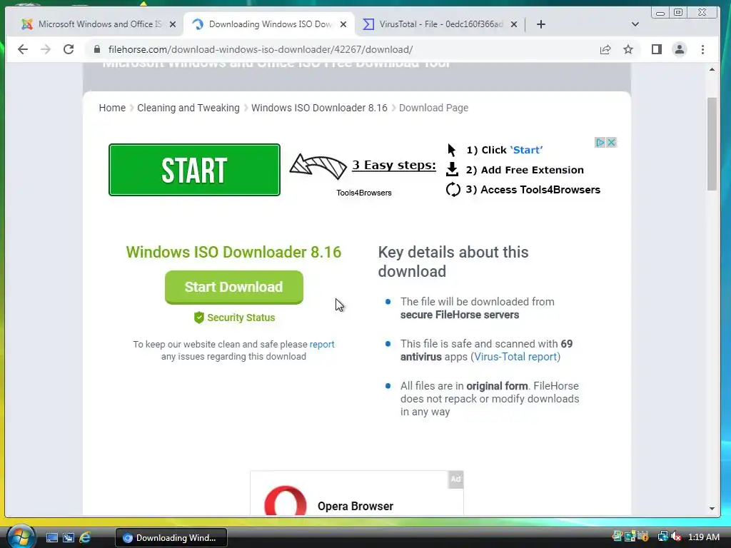Close the Tools4Browsers ad

(611, 143)
